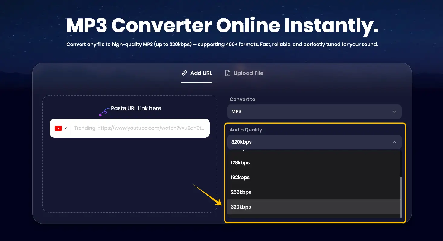Pick the 256kbps audio quality option
This screenshot has width=443, height=241.
[x=241, y=192]
